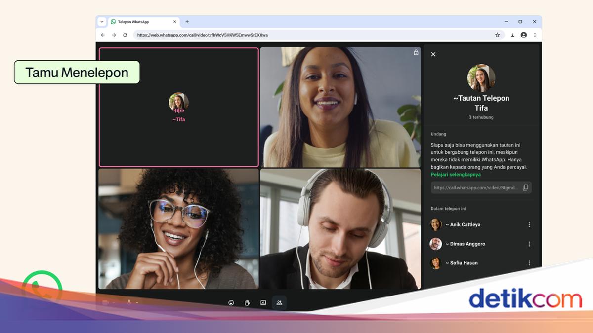Click Tifa's large profile picture in panel
This screenshot has width=593, height=333.
click(x=481, y=77)
